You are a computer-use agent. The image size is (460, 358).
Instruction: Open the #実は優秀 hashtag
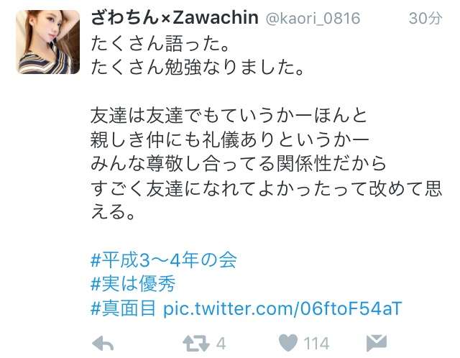point(134,284)
